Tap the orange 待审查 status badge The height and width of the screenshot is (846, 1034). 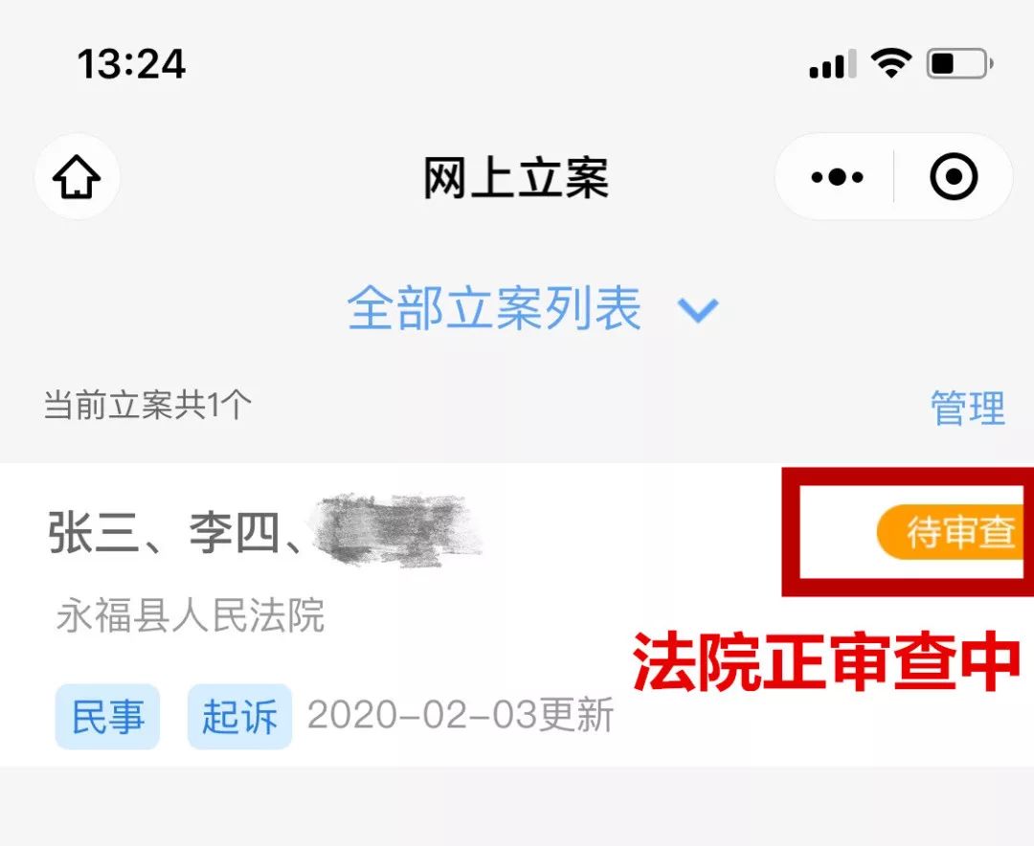tap(950, 532)
